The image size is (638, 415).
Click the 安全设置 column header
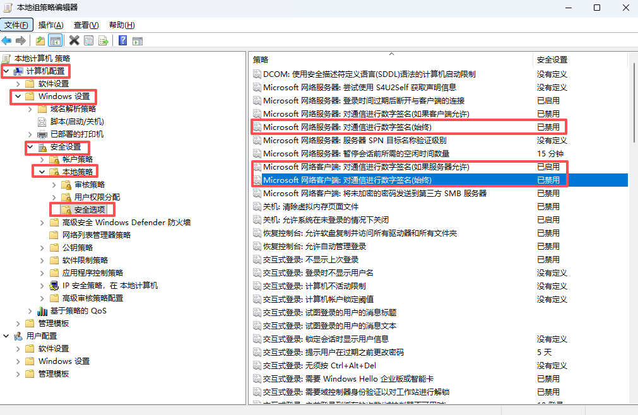[552, 60]
